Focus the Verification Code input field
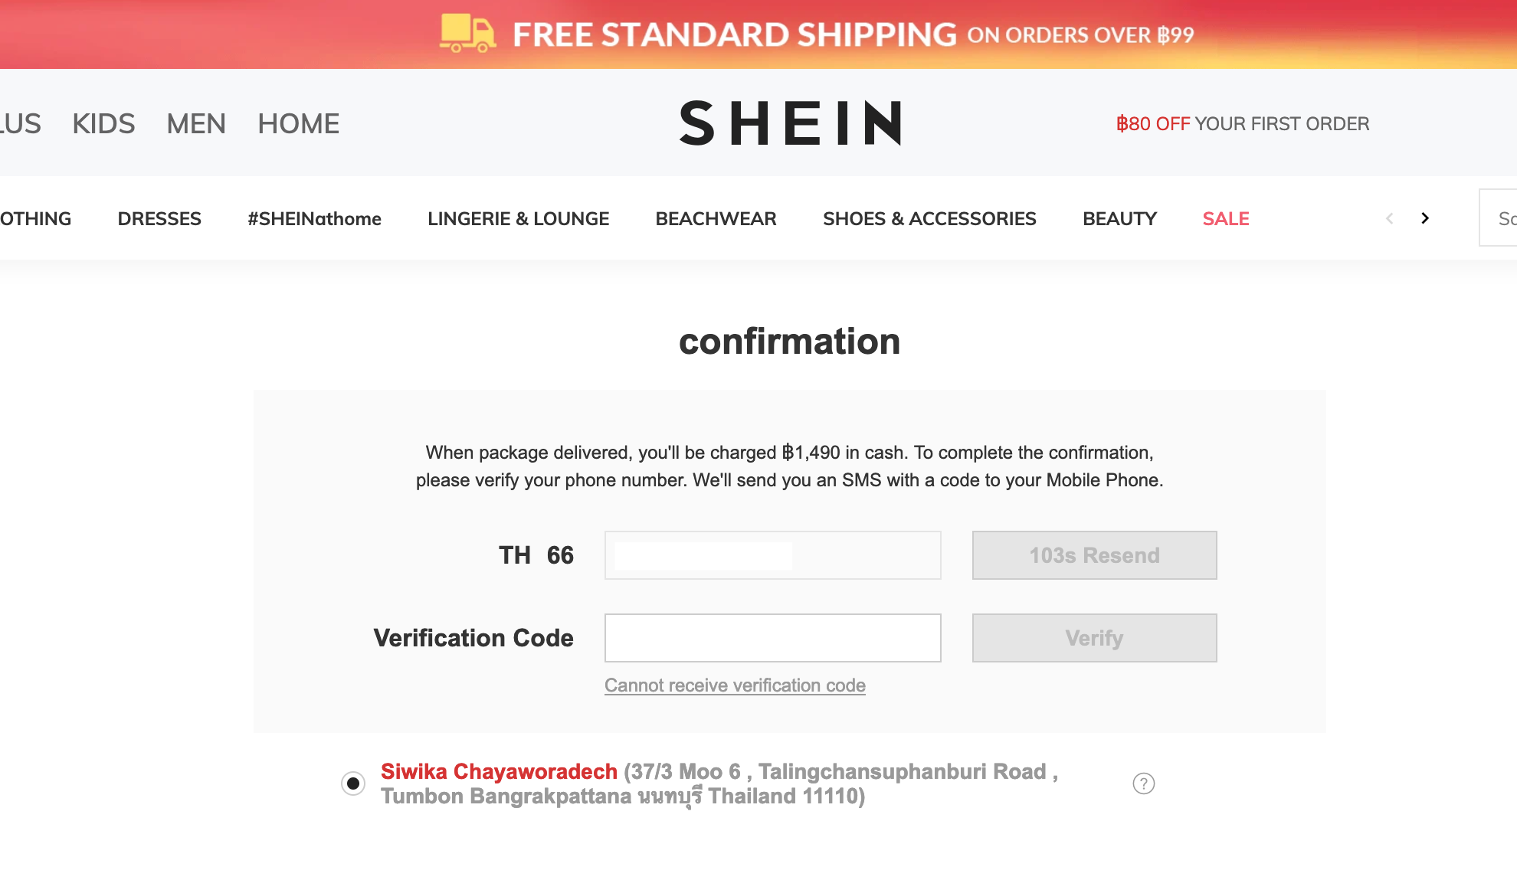Screen dimensions: 1517x893 [x=772, y=638]
